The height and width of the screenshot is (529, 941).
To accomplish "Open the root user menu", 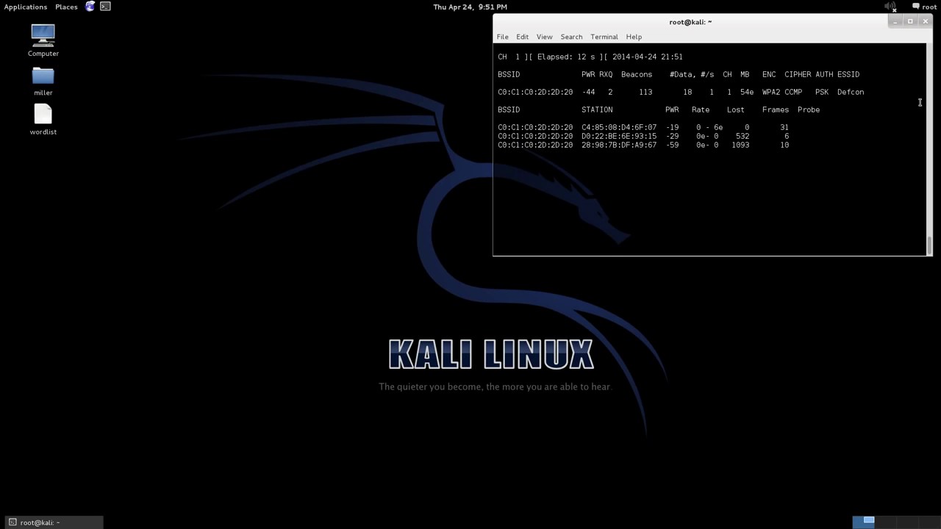I will coord(924,7).
